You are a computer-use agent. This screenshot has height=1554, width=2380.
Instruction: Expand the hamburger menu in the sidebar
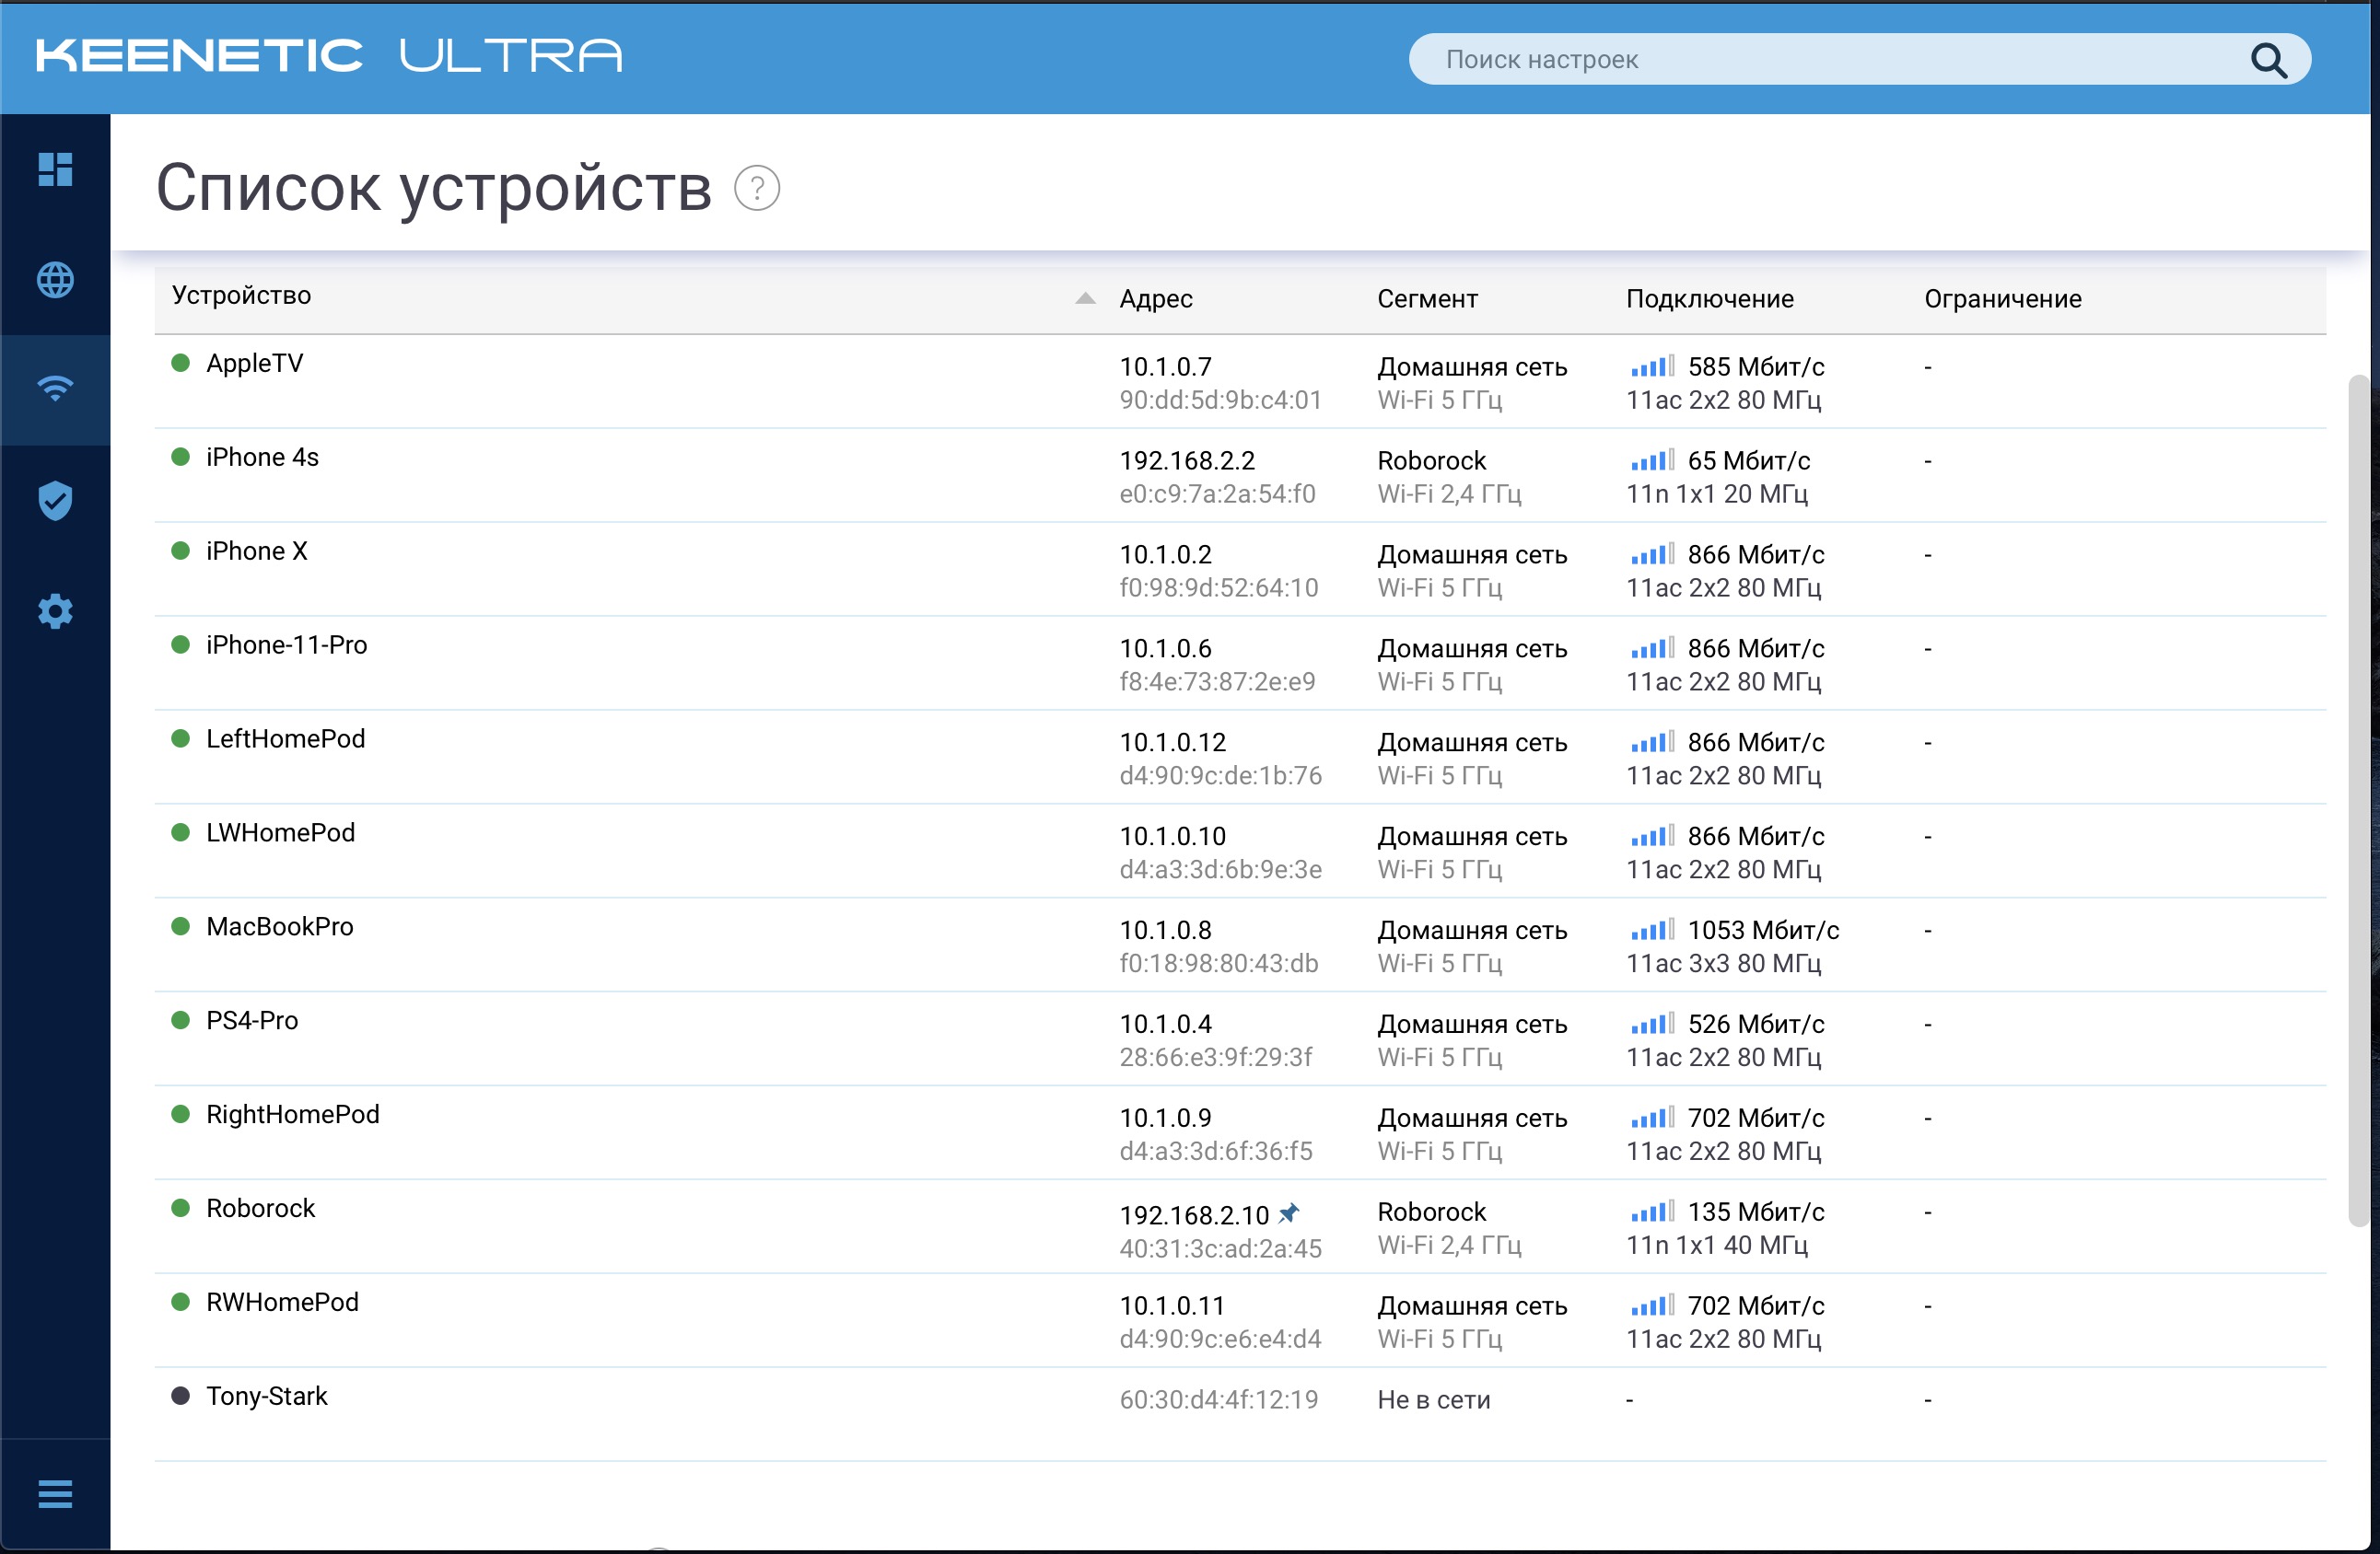pyautogui.click(x=55, y=1494)
